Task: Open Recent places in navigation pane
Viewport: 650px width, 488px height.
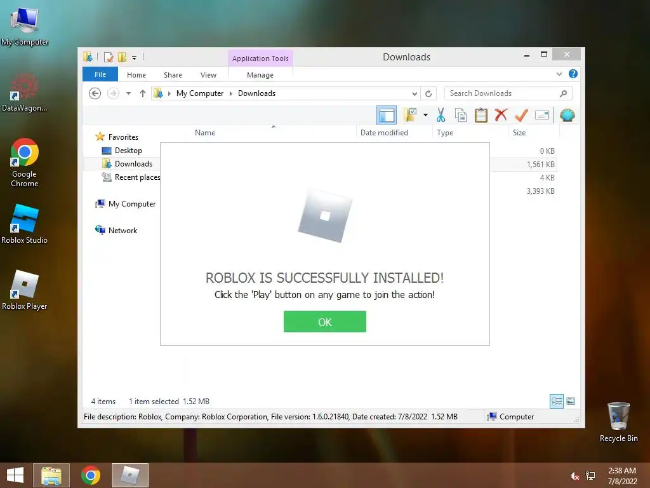Action: click(137, 177)
